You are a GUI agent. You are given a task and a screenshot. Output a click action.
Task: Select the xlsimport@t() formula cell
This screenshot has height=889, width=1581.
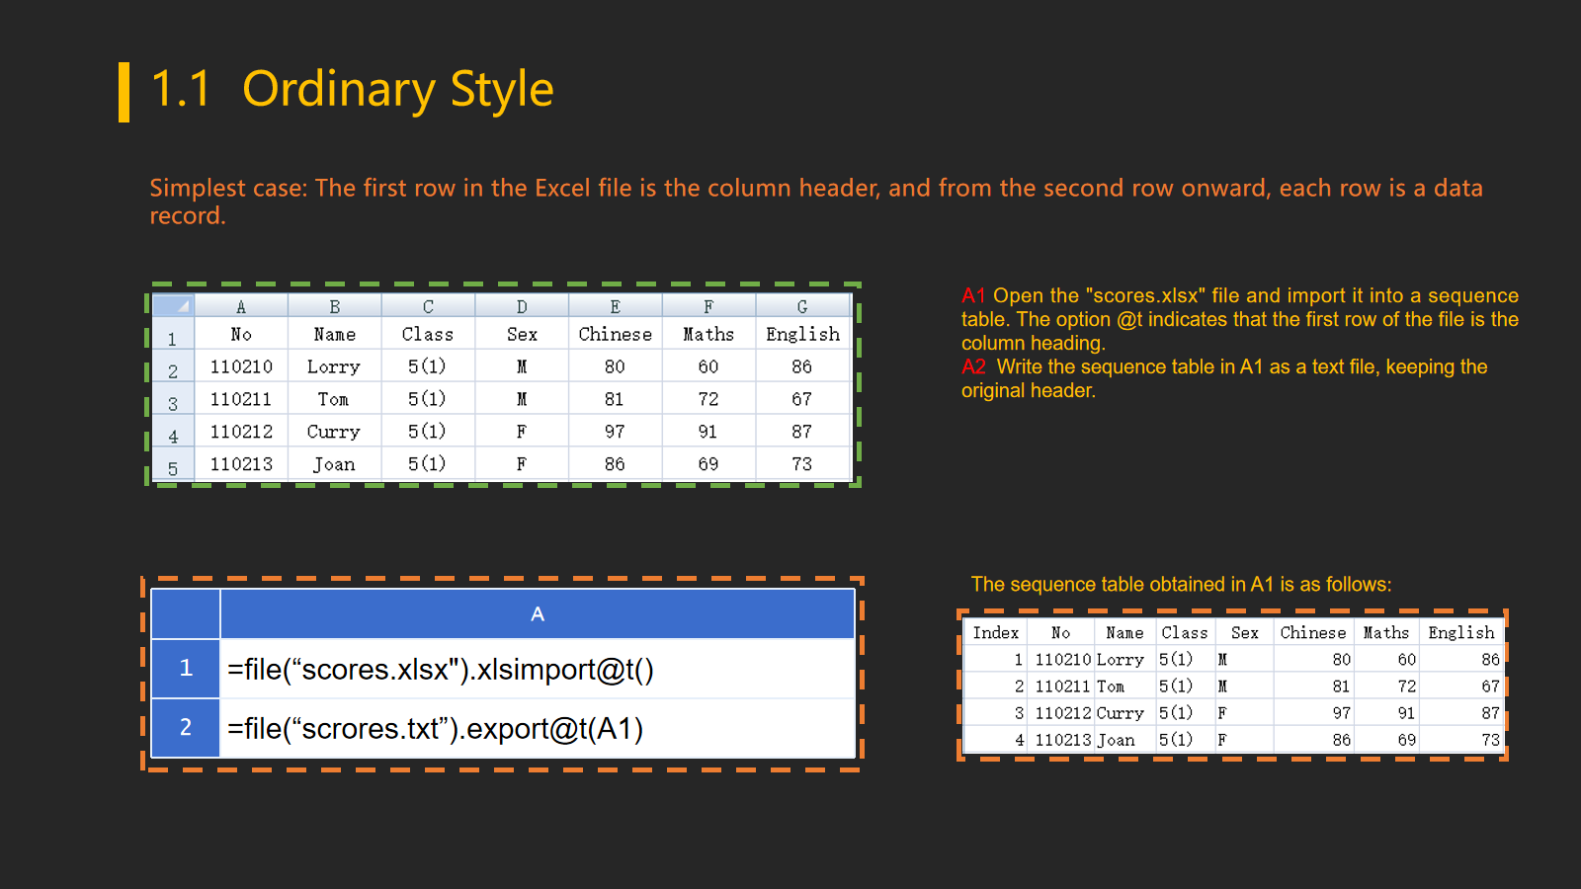coord(537,670)
